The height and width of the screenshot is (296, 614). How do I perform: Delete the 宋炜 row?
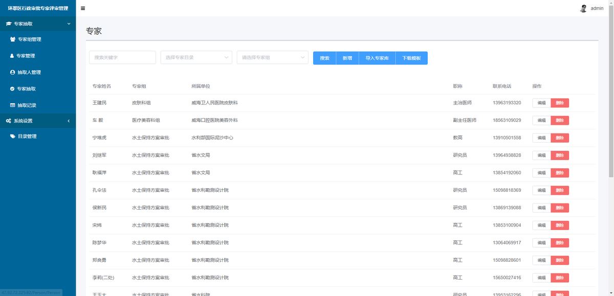[560, 225]
